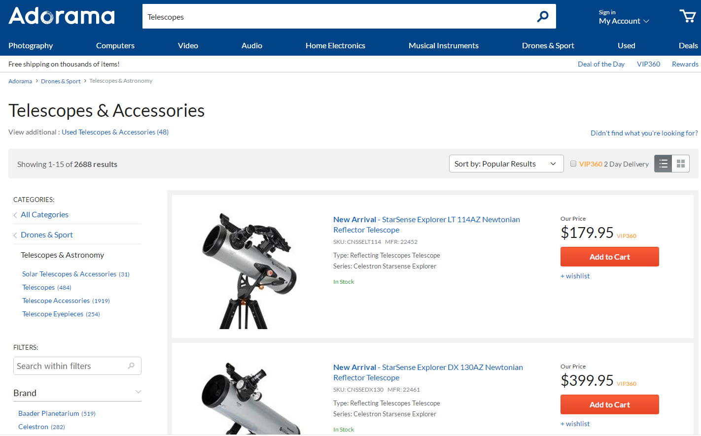Open the Deal of the Day link

click(x=601, y=64)
